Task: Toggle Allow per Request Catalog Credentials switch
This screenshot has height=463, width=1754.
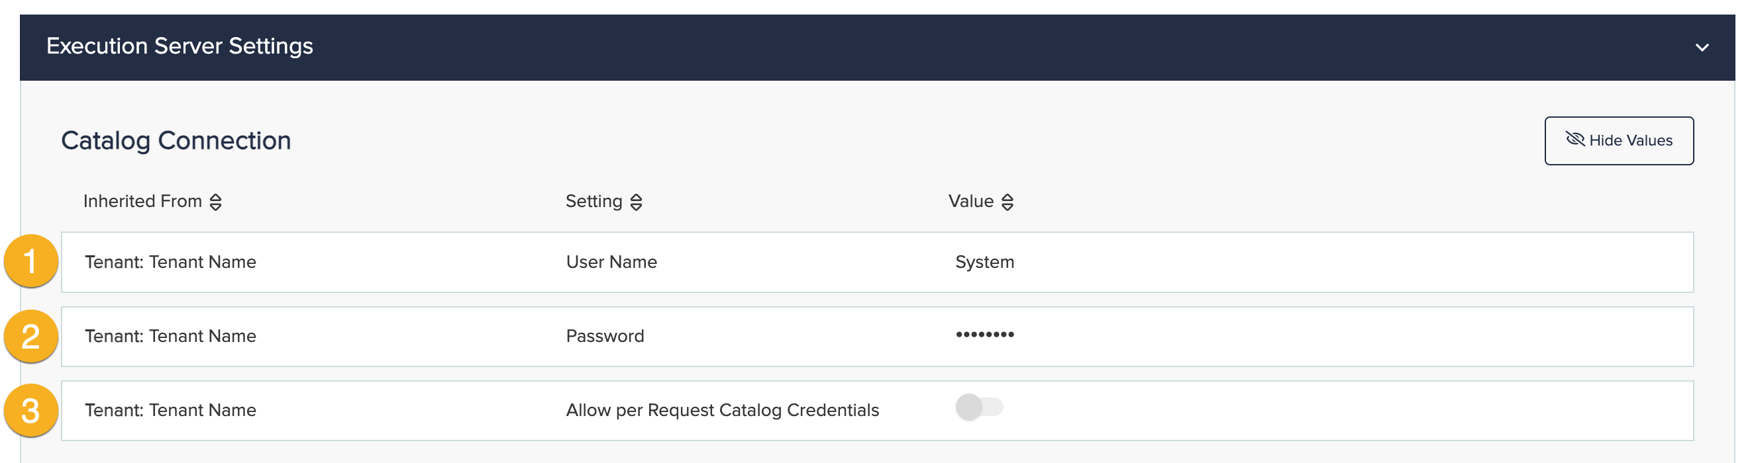Action: tap(979, 408)
